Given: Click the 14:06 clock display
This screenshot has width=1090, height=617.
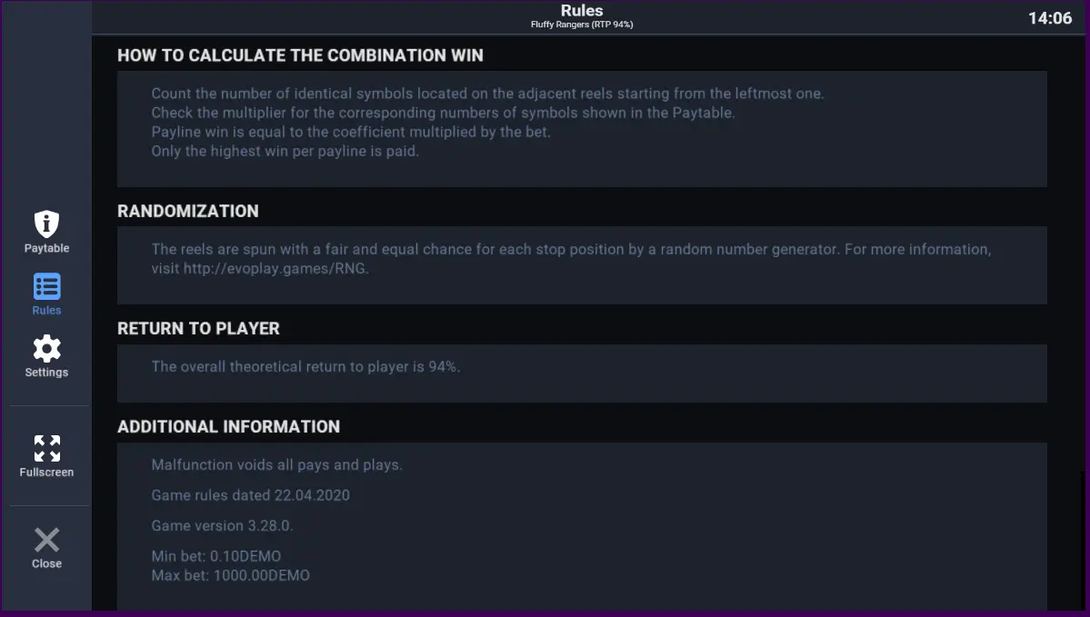Looking at the screenshot, I should (1050, 18).
